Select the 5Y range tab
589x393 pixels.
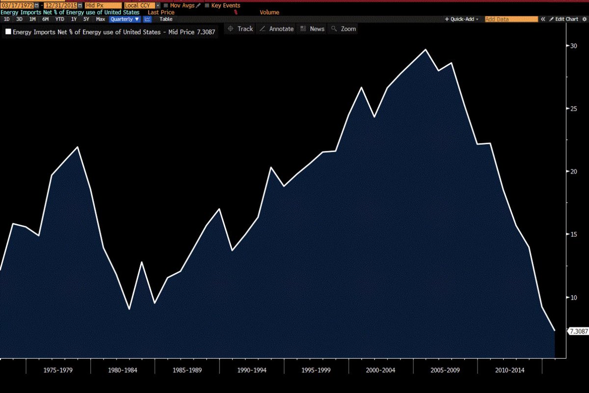[x=86, y=19]
